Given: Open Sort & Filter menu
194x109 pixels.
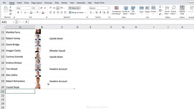Looking at the screenshot, I should 167,10.
